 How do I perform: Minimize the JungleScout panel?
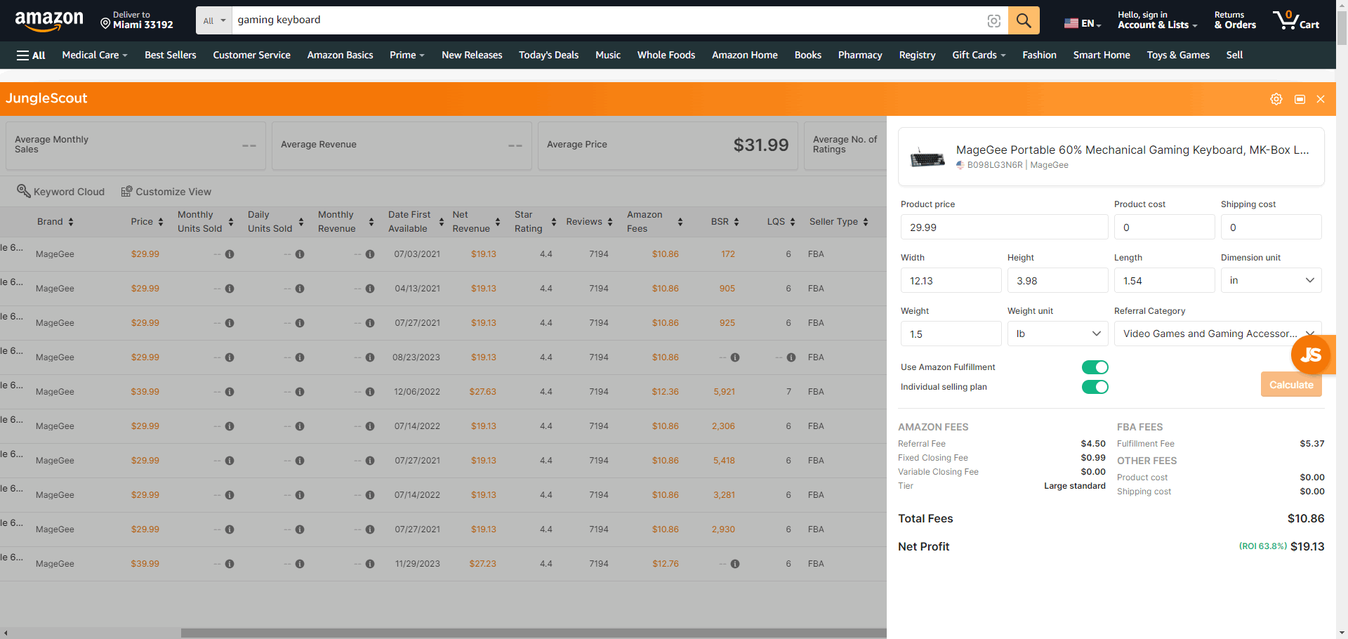point(1300,99)
